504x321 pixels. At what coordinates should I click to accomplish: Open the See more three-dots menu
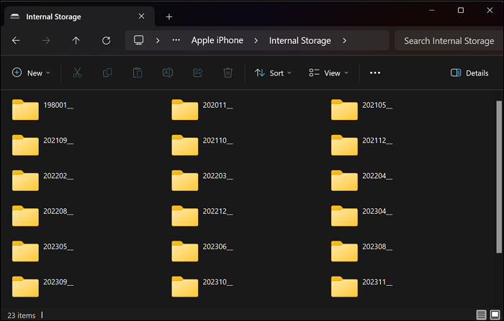pos(374,73)
